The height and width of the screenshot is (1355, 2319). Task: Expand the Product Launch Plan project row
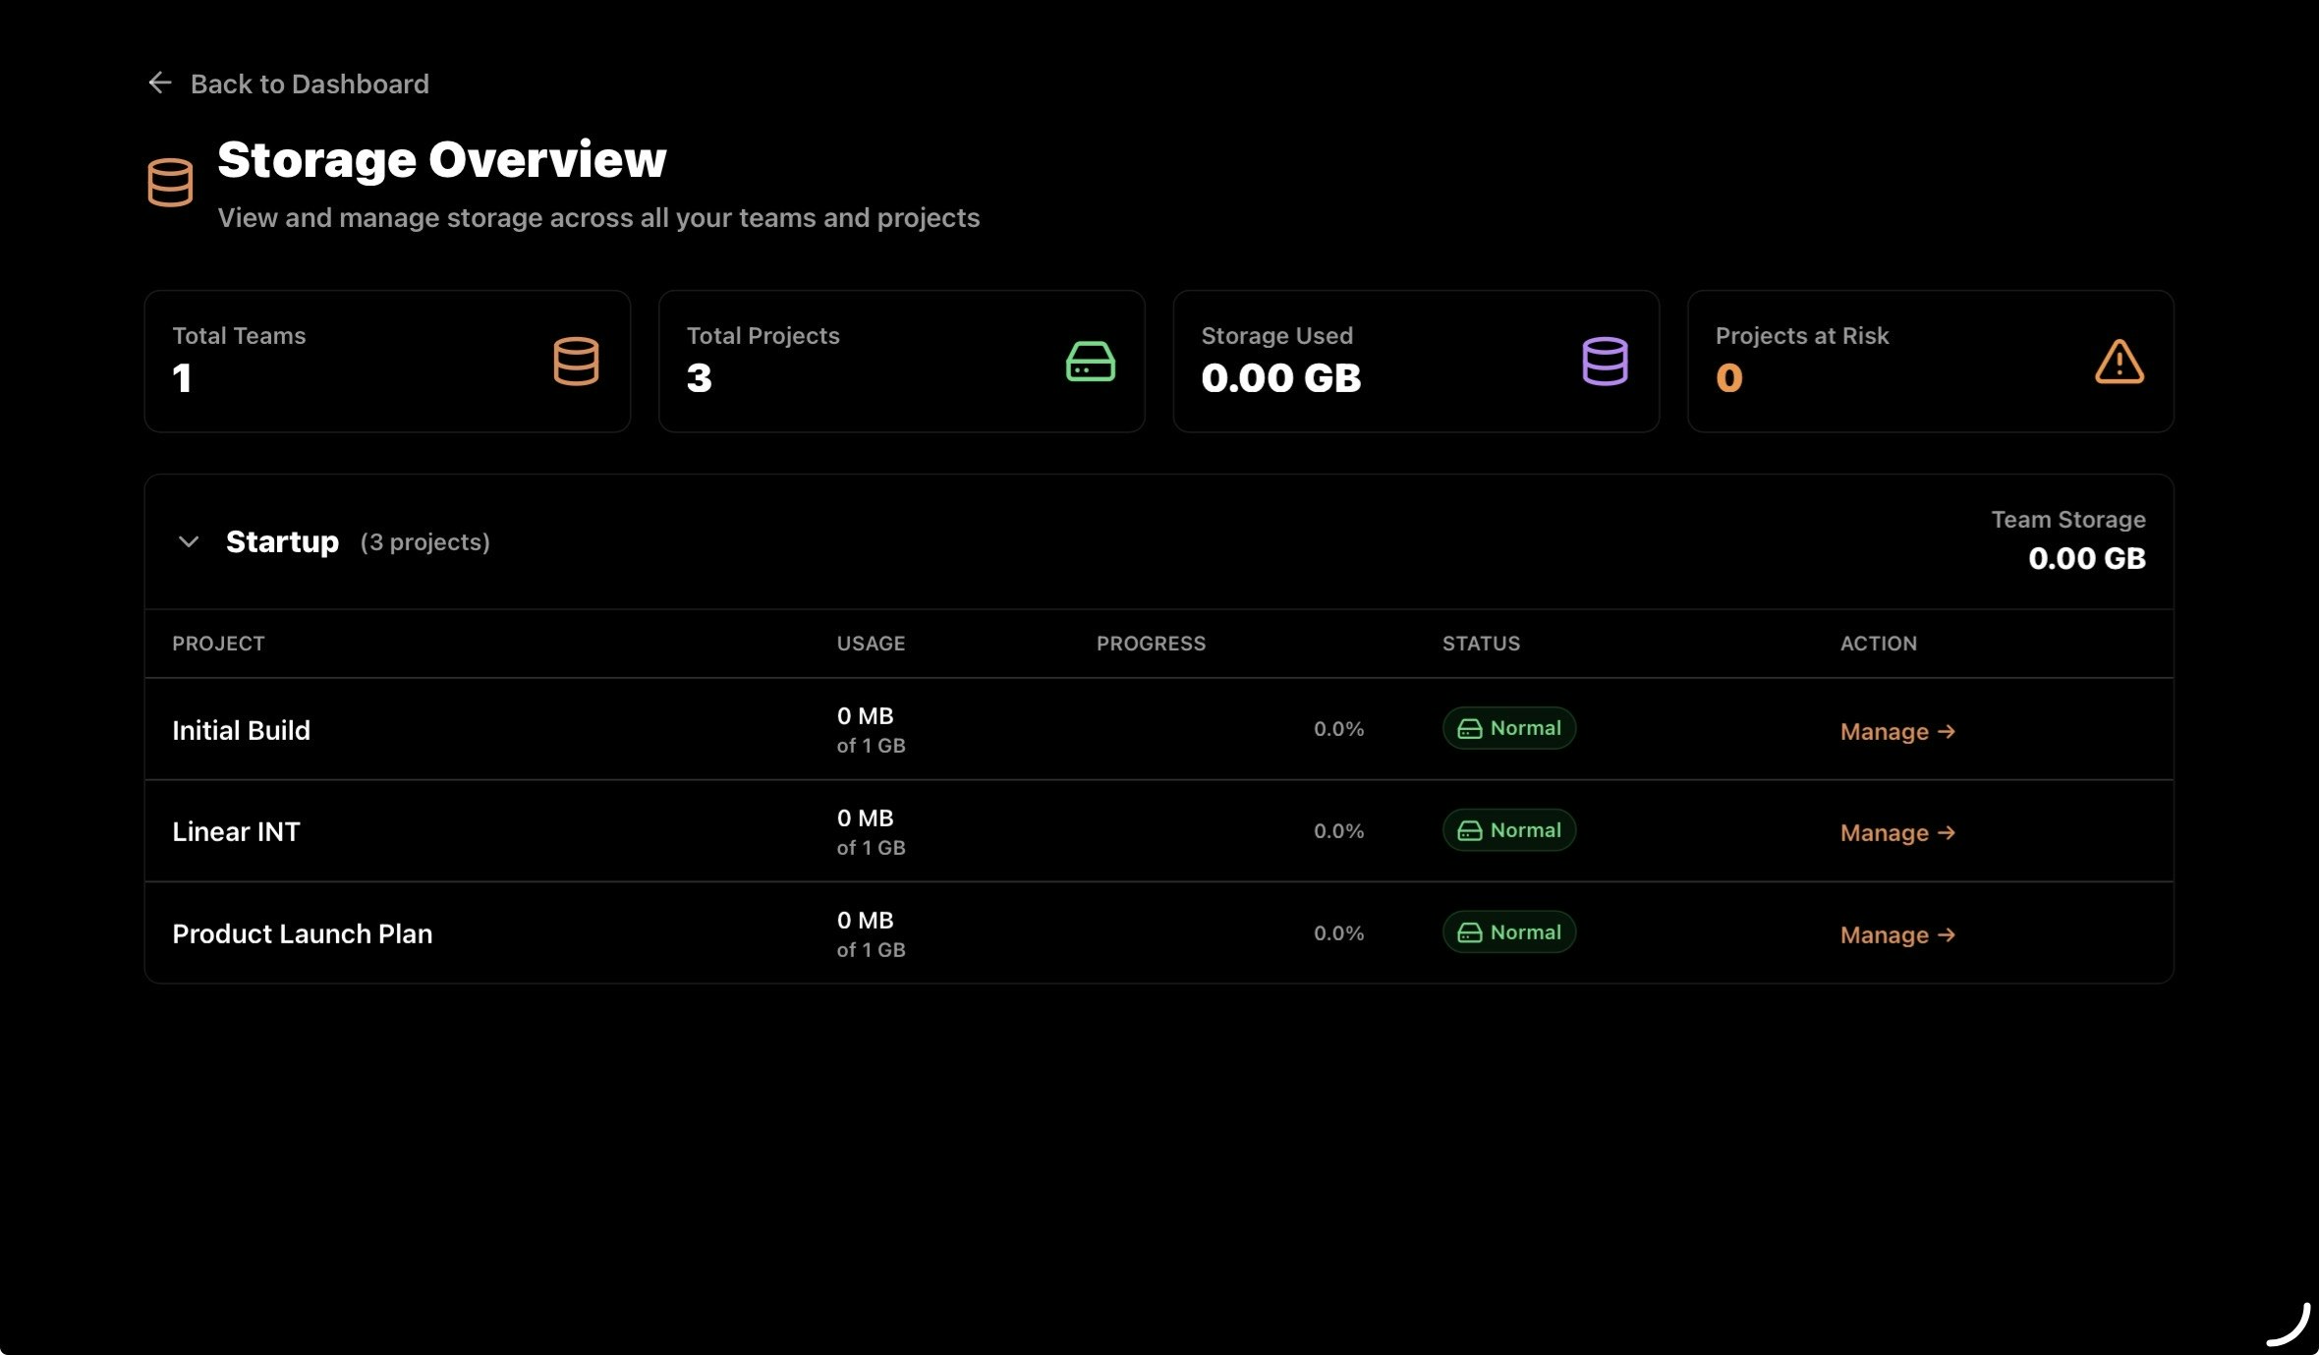(x=302, y=933)
